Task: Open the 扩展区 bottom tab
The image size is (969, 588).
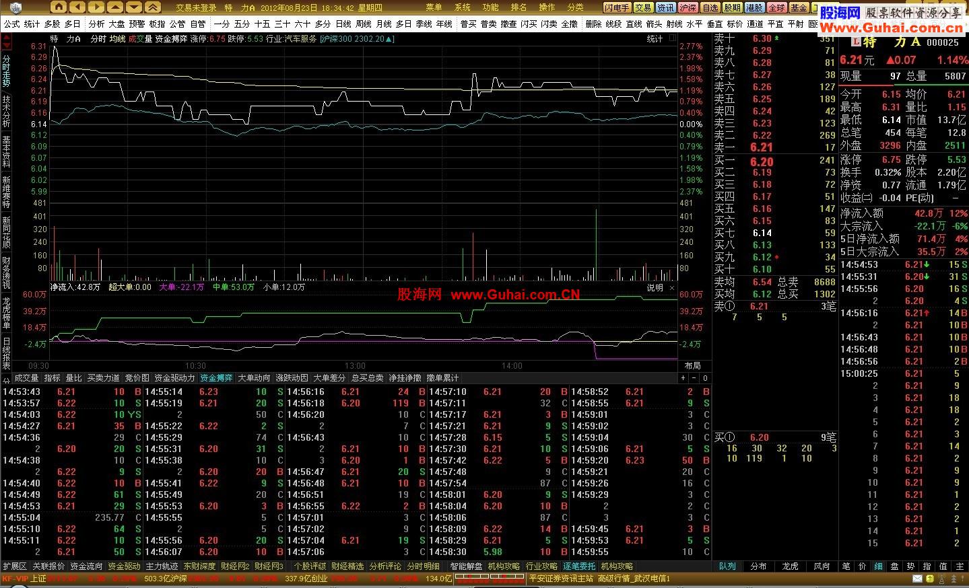Action: coord(15,566)
